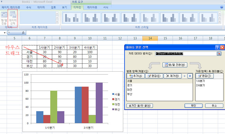The height and width of the screenshot is (134, 225).
Task: Select the seventh chart style thumbnail
Action: tap(189, 18)
